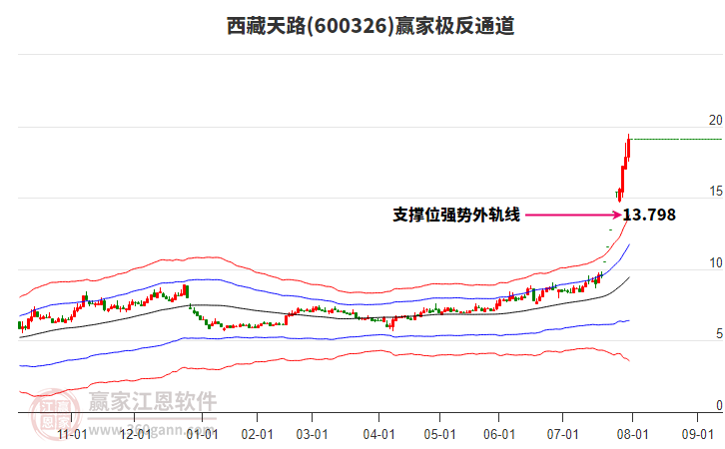Click the x-axis date 03-01
725x449 pixels.
tap(313, 434)
